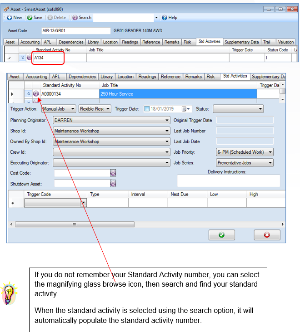Open the Help icon in toolbar
Image resolution: width=300 pixels, height=332 pixels.
165,18
